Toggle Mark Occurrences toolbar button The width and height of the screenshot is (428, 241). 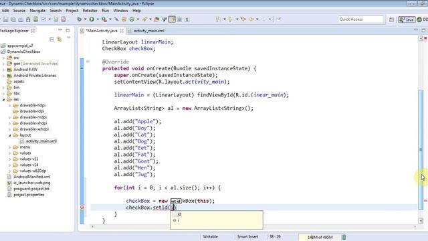point(172,19)
